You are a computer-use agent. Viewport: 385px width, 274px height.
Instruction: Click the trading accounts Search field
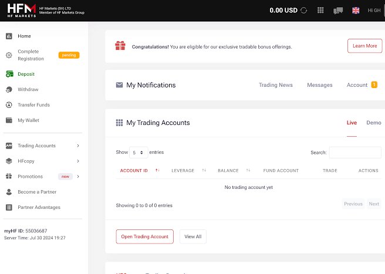[x=354, y=153]
